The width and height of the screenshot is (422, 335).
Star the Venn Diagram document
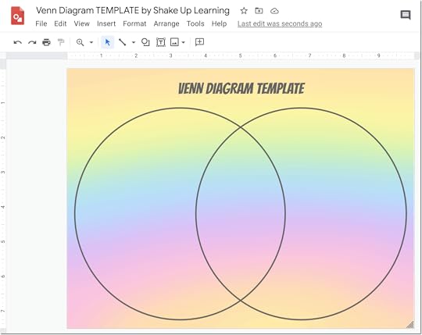244,11
